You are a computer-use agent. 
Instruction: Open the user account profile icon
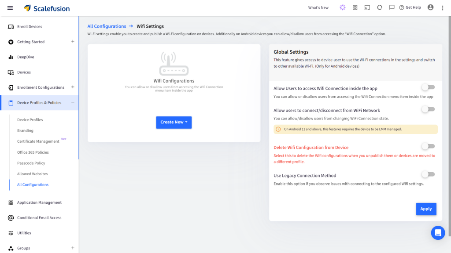click(430, 7)
